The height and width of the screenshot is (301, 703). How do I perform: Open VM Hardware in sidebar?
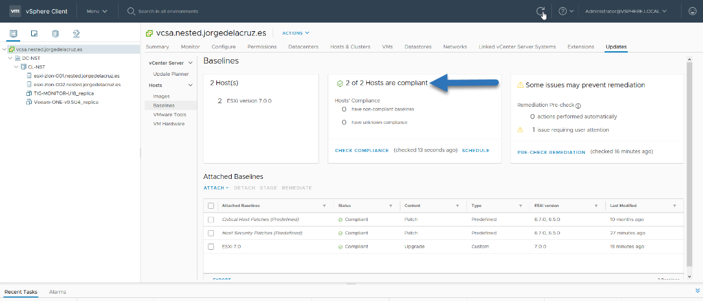click(x=169, y=123)
